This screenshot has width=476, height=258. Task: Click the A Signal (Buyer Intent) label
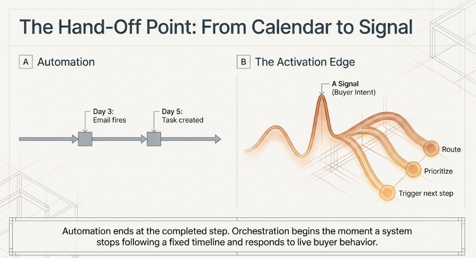click(354, 88)
